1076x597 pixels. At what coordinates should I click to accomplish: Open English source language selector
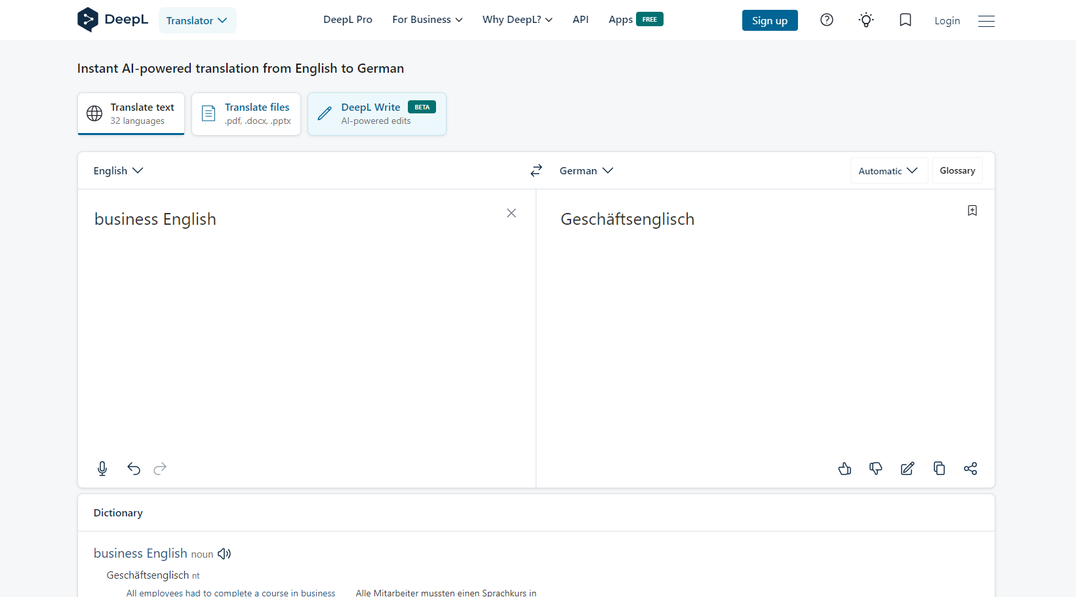pyautogui.click(x=118, y=170)
